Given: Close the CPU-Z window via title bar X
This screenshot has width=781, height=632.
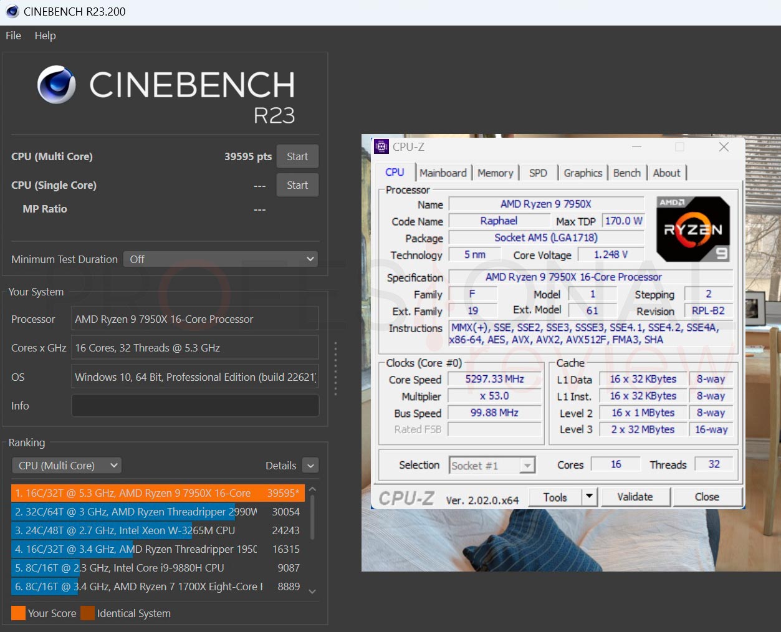Looking at the screenshot, I should (724, 147).
